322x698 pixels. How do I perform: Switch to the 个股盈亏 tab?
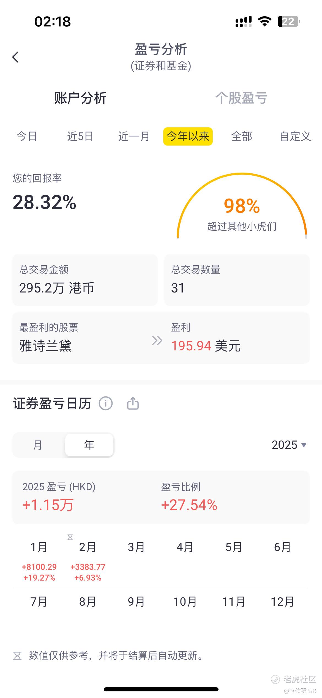(241, 98)
